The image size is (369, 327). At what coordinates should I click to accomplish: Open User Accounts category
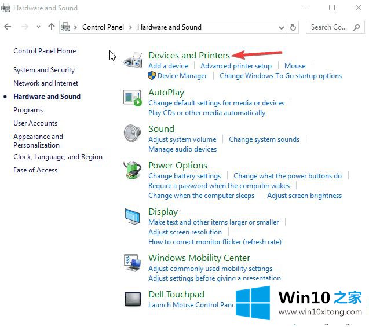(x=35, y=123)
